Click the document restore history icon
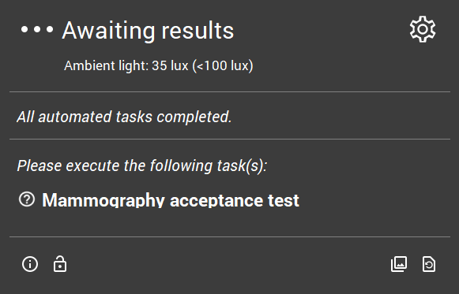 pyautogui.click(x=429, y=264)
